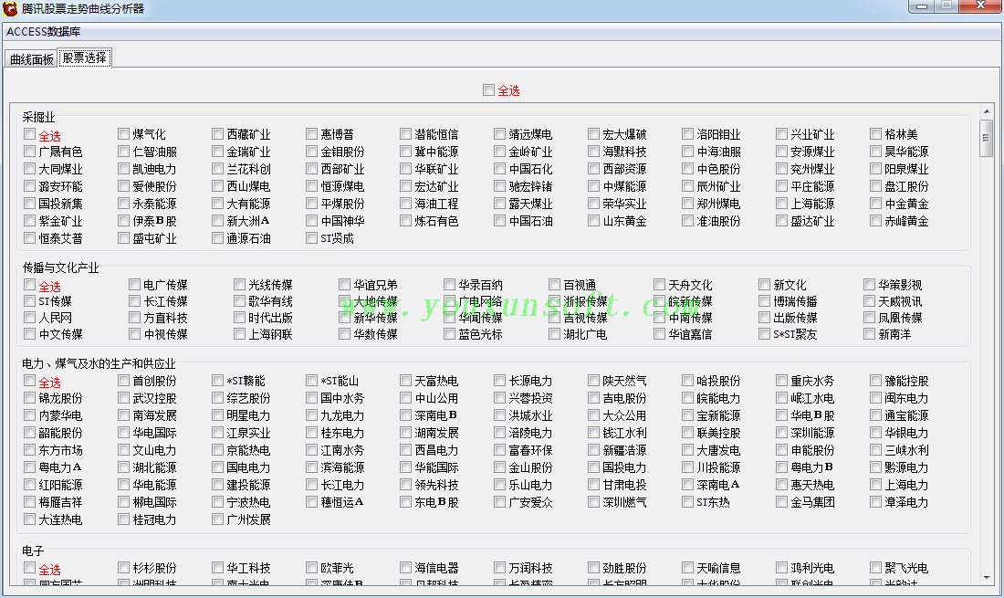This screenshot has width=1004, height=598.
Task: Check 全选 in the 电子 group
Action: tap(29, 567)
